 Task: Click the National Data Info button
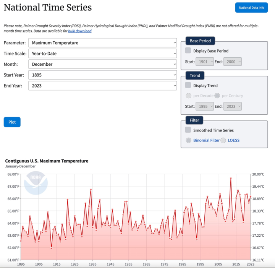[251, 7]
